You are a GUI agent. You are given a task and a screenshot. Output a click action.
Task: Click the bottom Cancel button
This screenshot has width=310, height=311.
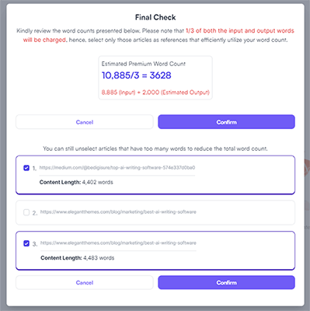(x=85, y=282)
